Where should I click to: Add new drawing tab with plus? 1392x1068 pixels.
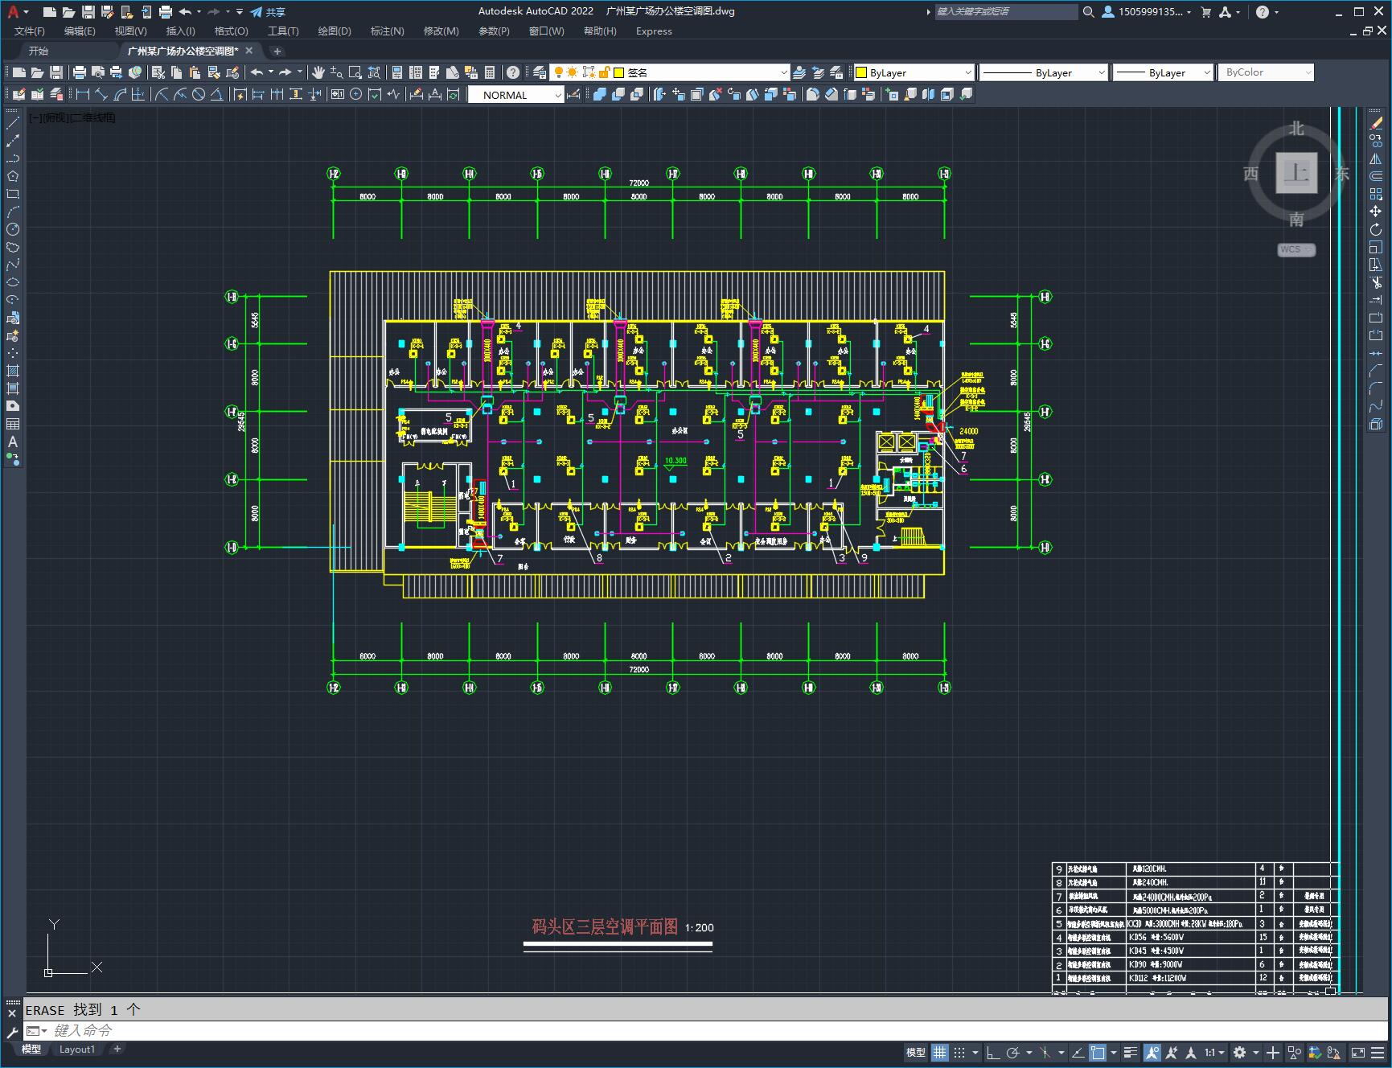(277, 51)
